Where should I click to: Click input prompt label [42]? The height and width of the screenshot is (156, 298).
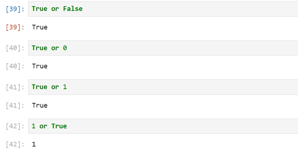click(x=15, y=126)
